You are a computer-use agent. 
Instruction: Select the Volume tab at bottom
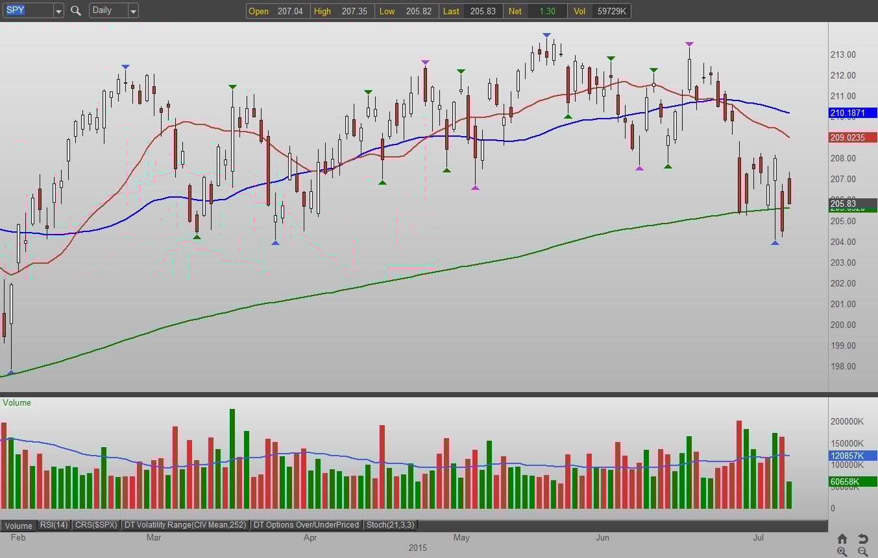click(x=19, y=525)
